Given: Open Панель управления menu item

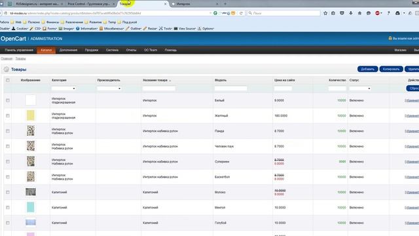Looking at the screenshot, I should [x=19, y=50].
